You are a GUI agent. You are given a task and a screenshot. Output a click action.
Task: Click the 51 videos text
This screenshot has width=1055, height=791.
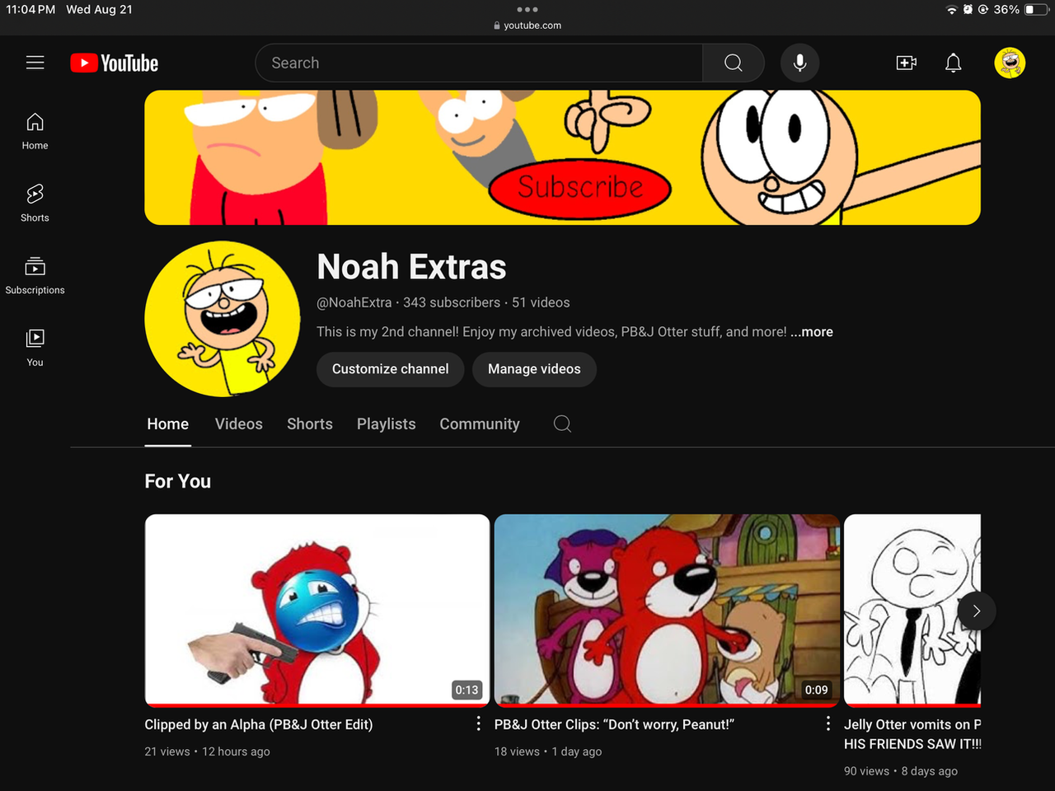click(541, 302)
